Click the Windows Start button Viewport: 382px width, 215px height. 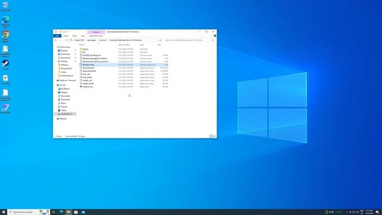click(x=4, y=212)
